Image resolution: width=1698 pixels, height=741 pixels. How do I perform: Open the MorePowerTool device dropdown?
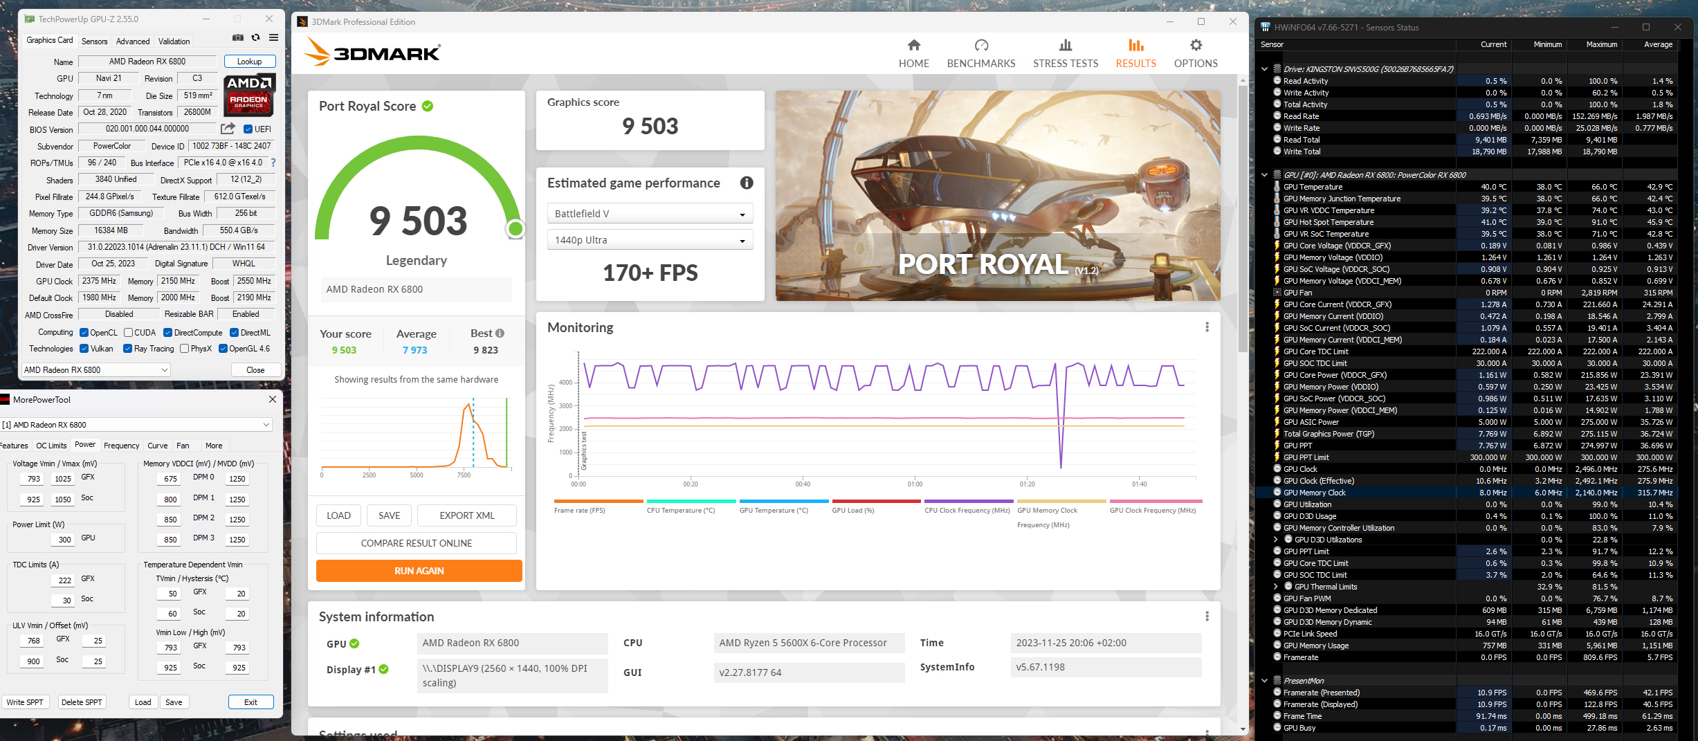click(136, 425)
